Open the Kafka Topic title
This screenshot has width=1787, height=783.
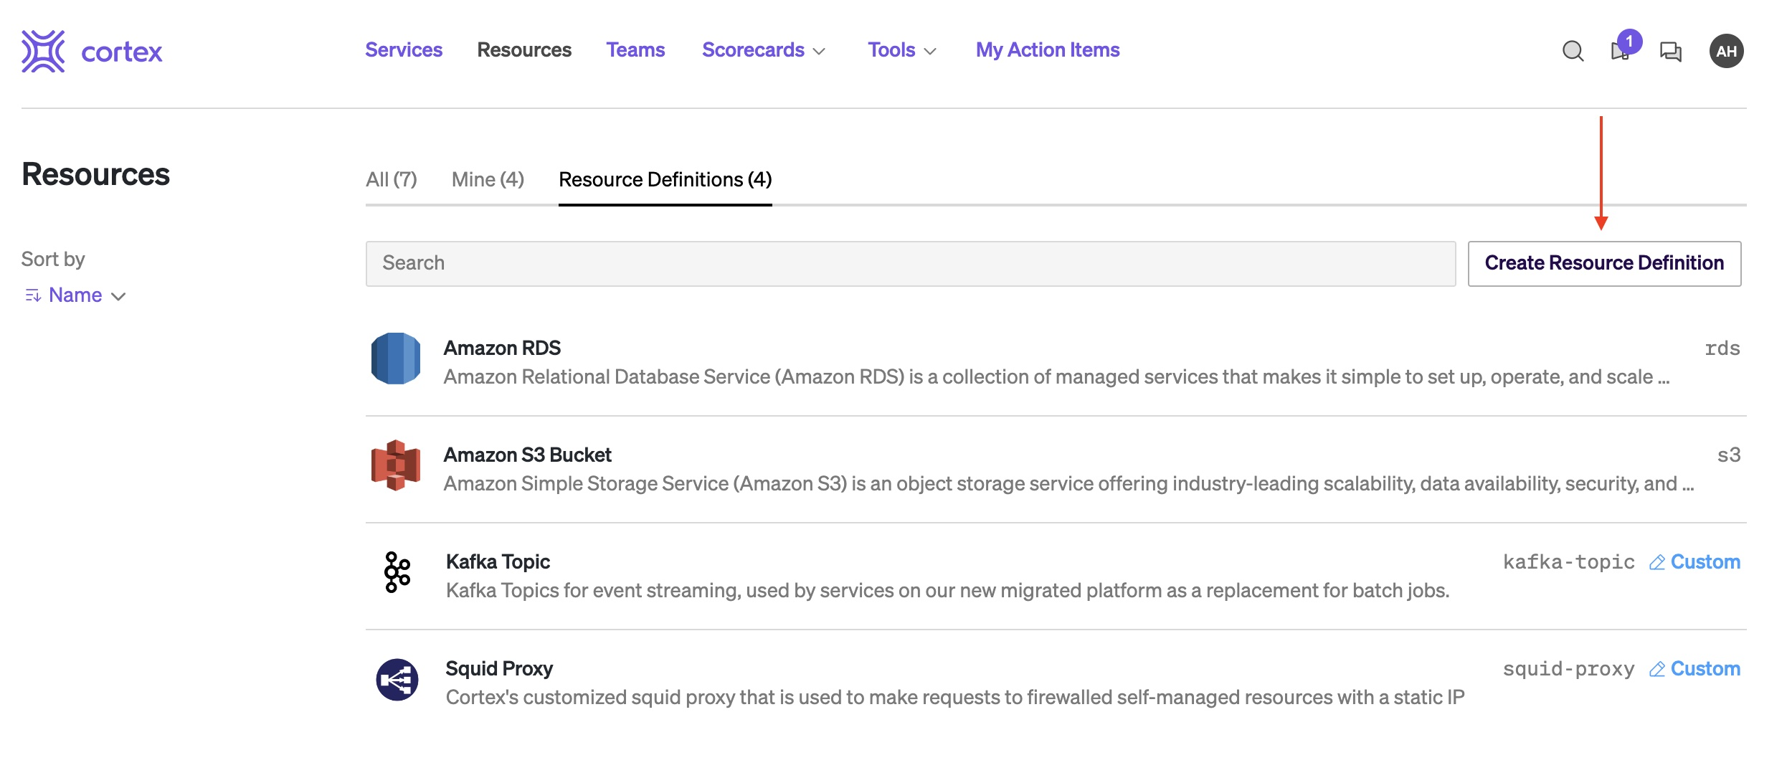(498, 562)
